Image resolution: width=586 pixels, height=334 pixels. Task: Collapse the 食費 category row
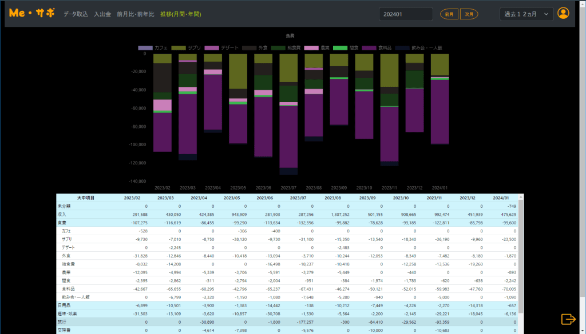pyautogui.click(x=62, y=223)
